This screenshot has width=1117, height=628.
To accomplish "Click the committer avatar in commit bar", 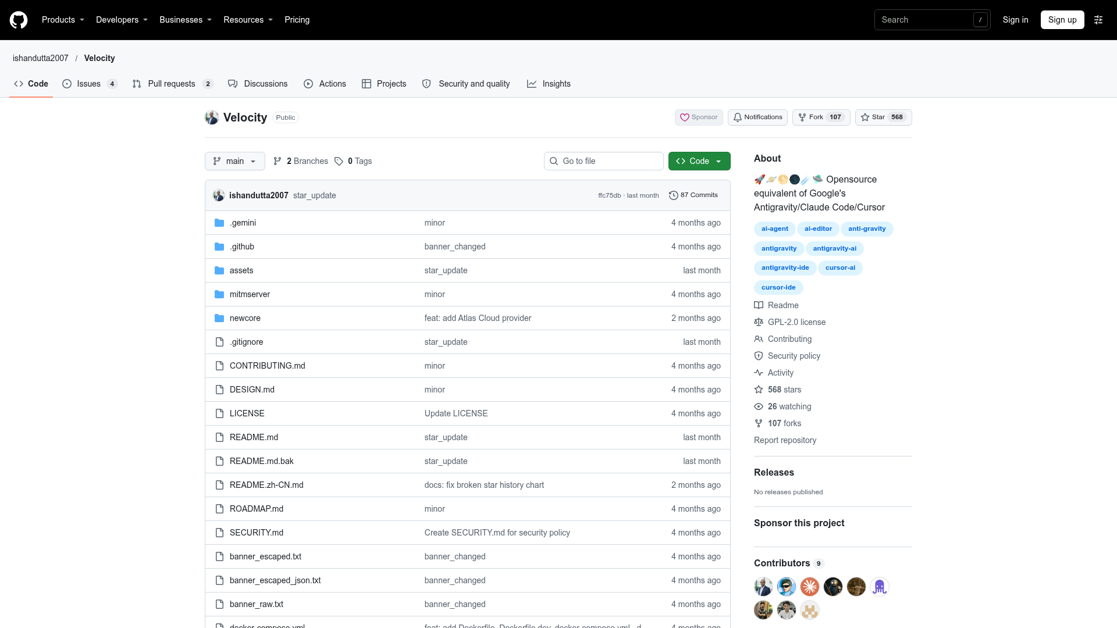I will 219,195.
